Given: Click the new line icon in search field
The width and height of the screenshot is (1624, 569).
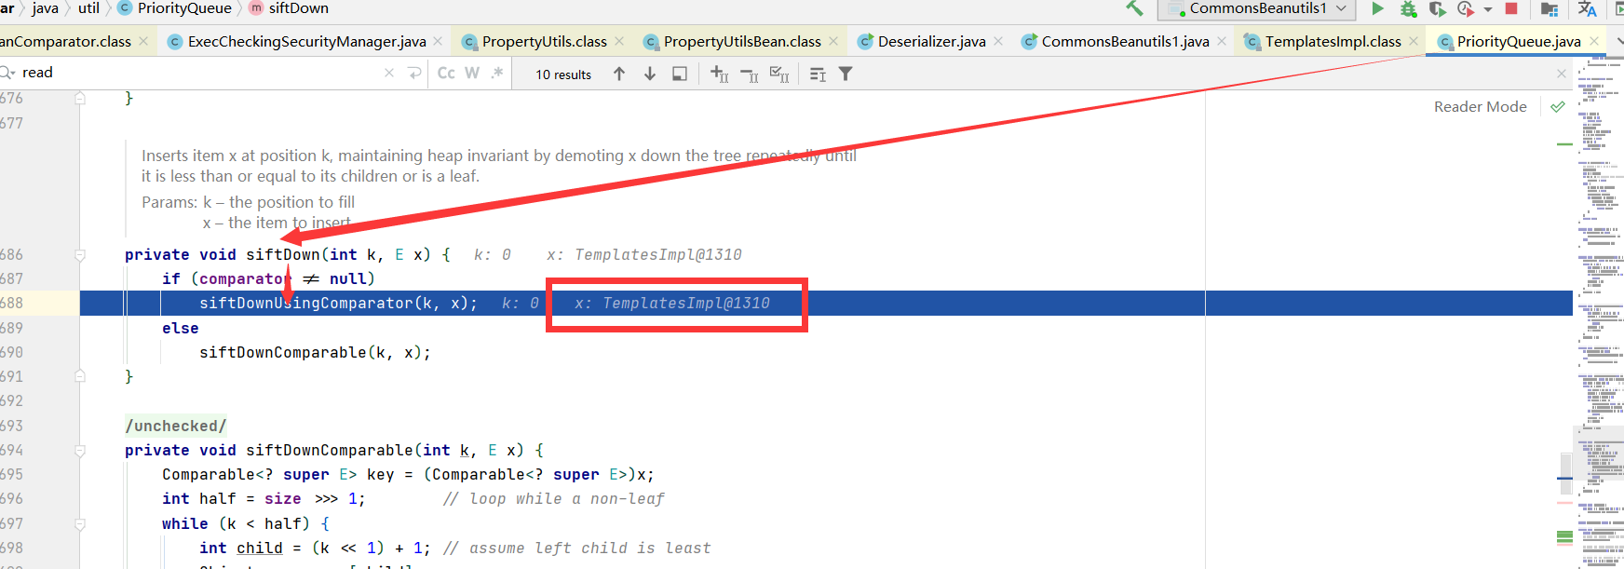Looking at the screenshot, I should coord(414,73).
